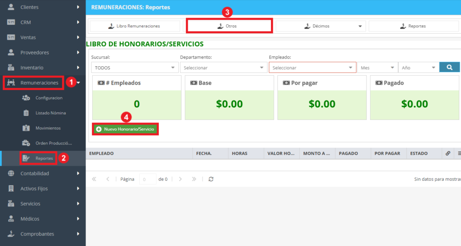
Task: Open the Empleado Seleccionar dropdown
Action: click(312, 68)
